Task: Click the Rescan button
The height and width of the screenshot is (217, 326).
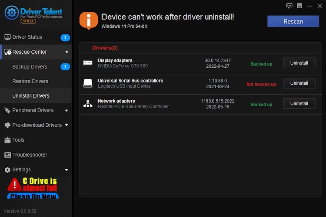Action: click(293, 21)
